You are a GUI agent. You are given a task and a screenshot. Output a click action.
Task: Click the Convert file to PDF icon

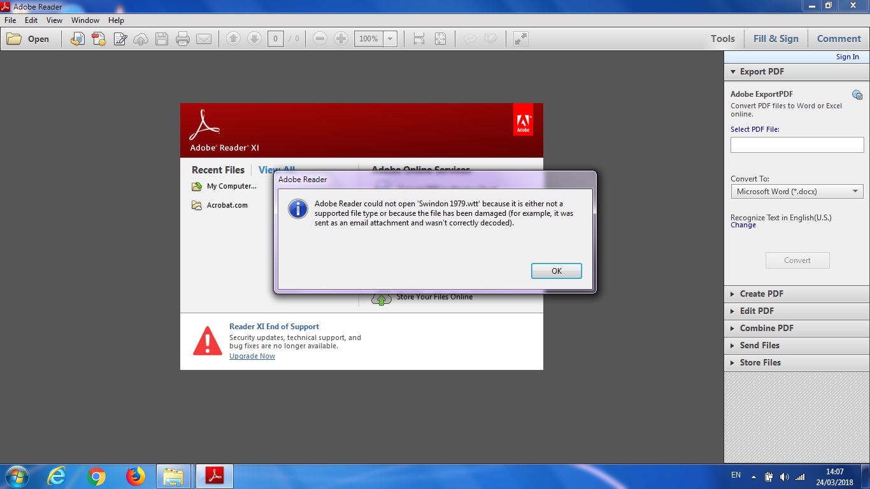click(78, 39)
